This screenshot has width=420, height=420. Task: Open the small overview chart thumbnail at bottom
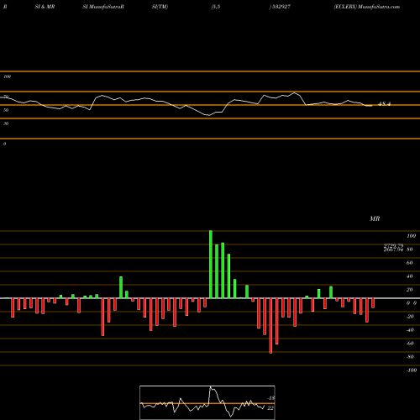[x=207, y=402]
